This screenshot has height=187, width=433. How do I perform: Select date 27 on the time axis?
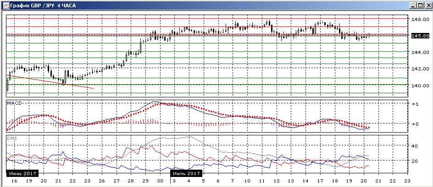point(116,181)
